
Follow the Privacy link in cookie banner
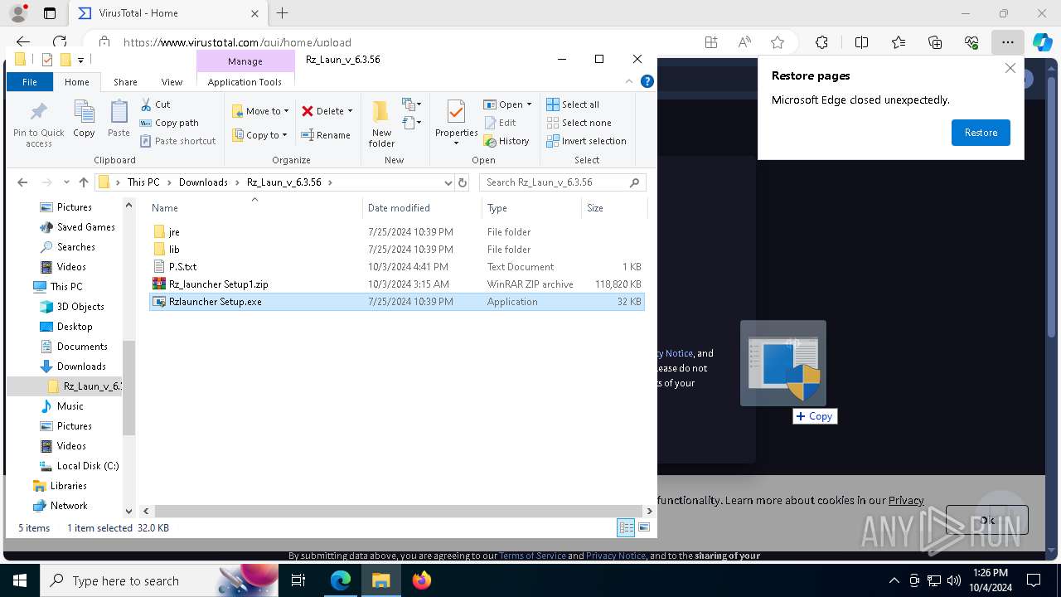pyautogui.click(x=906, y=500)
